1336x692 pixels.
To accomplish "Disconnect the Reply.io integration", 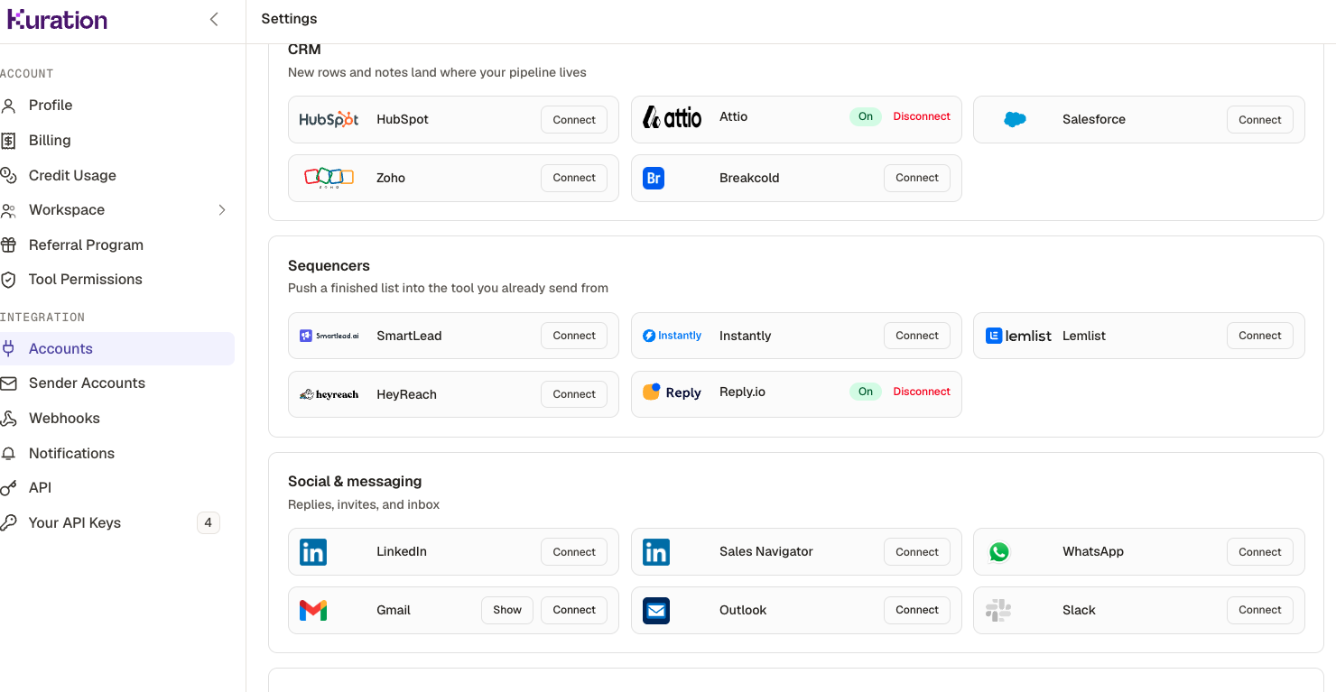I will [x=922, y=392].
